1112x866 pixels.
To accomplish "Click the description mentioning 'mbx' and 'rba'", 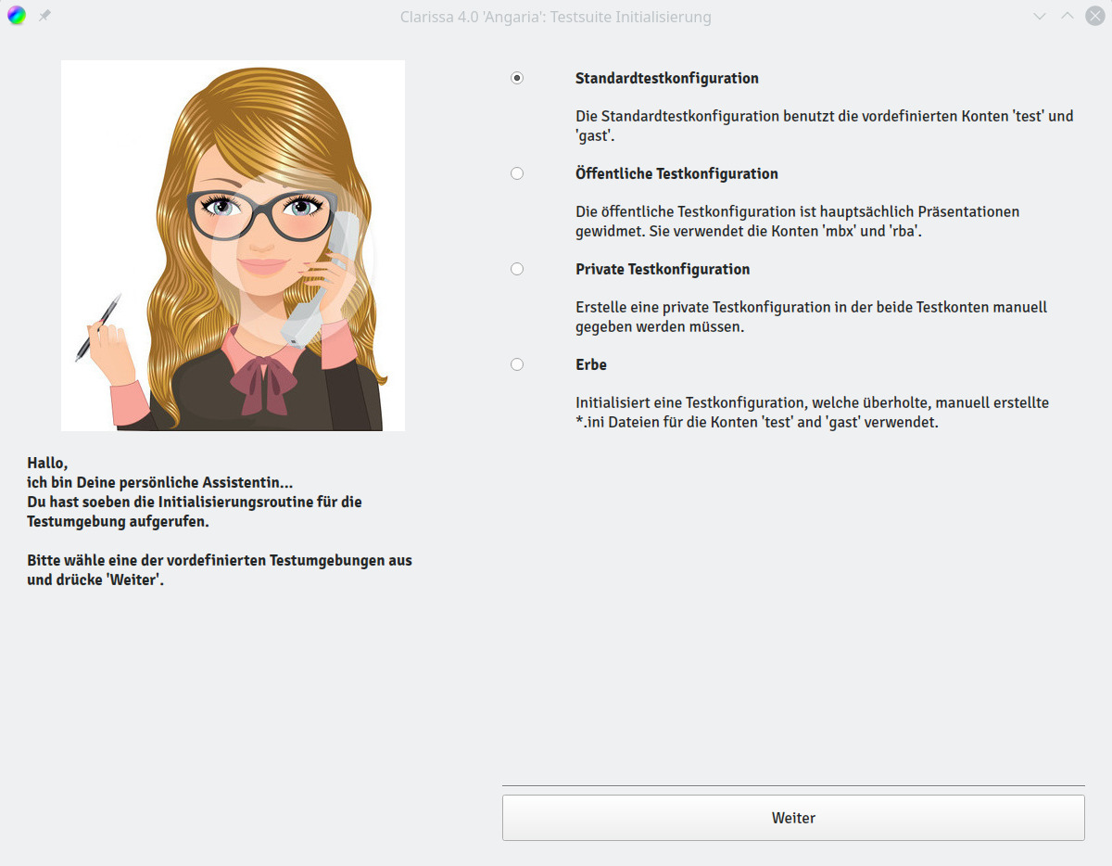I will (x=798, y=222).
